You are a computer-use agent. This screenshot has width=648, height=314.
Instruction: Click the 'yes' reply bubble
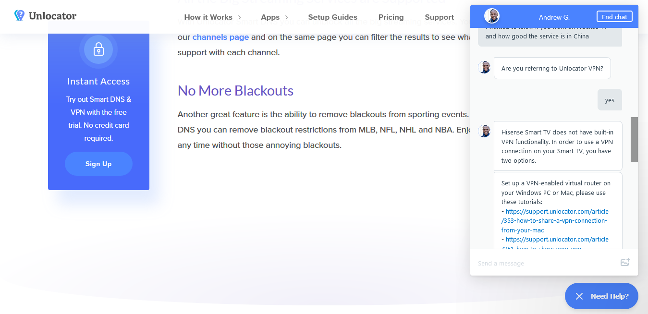pyautogui.click(x=610, y=100)
